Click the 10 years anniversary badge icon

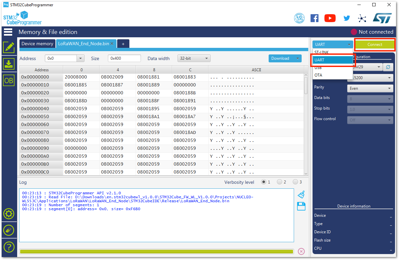pyautogui.click(x=299, y=18)
